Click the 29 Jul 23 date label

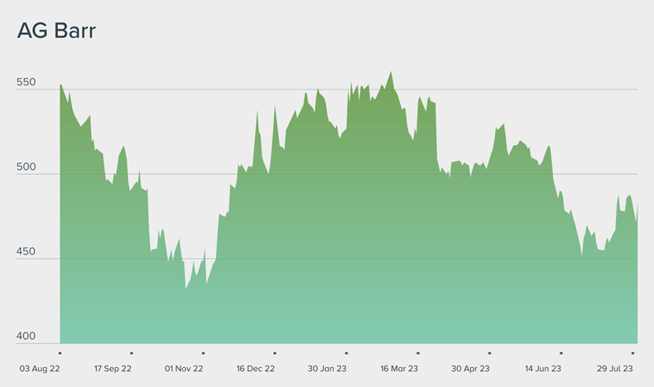[x=615, y=369]
